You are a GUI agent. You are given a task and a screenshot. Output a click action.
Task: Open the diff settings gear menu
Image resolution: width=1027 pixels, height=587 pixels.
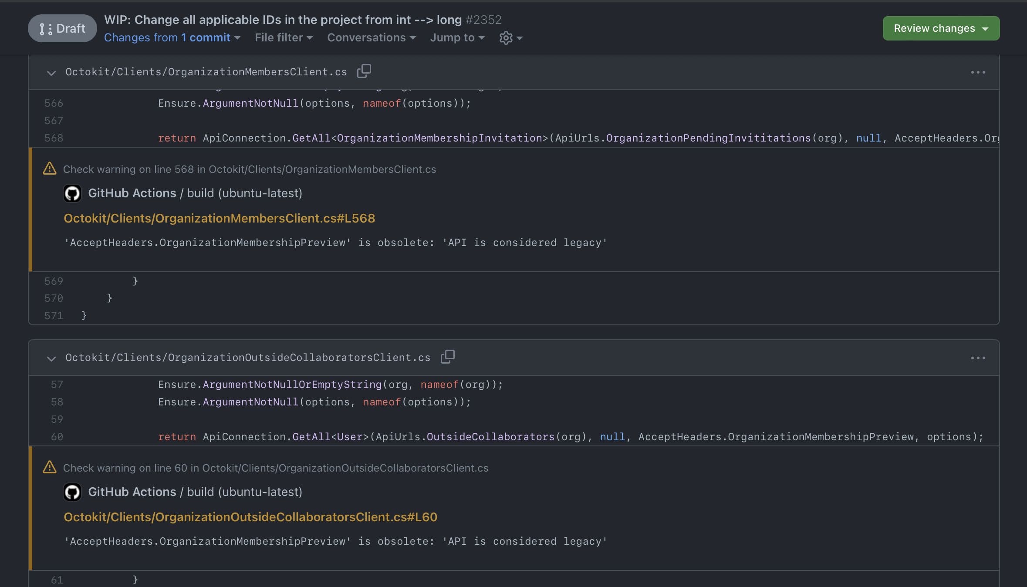[510, 38]
